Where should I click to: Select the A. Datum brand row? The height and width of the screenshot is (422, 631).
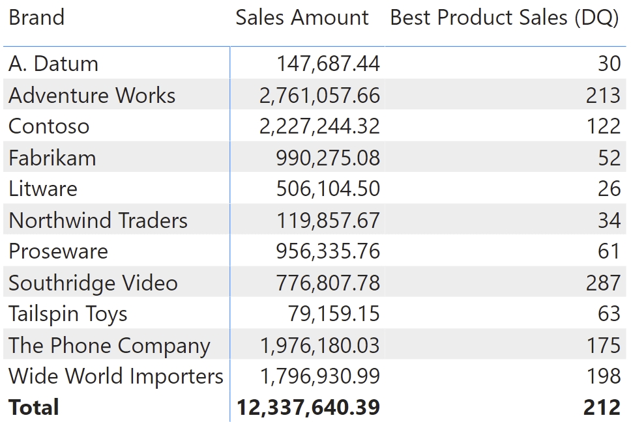(x=315, y=64)
